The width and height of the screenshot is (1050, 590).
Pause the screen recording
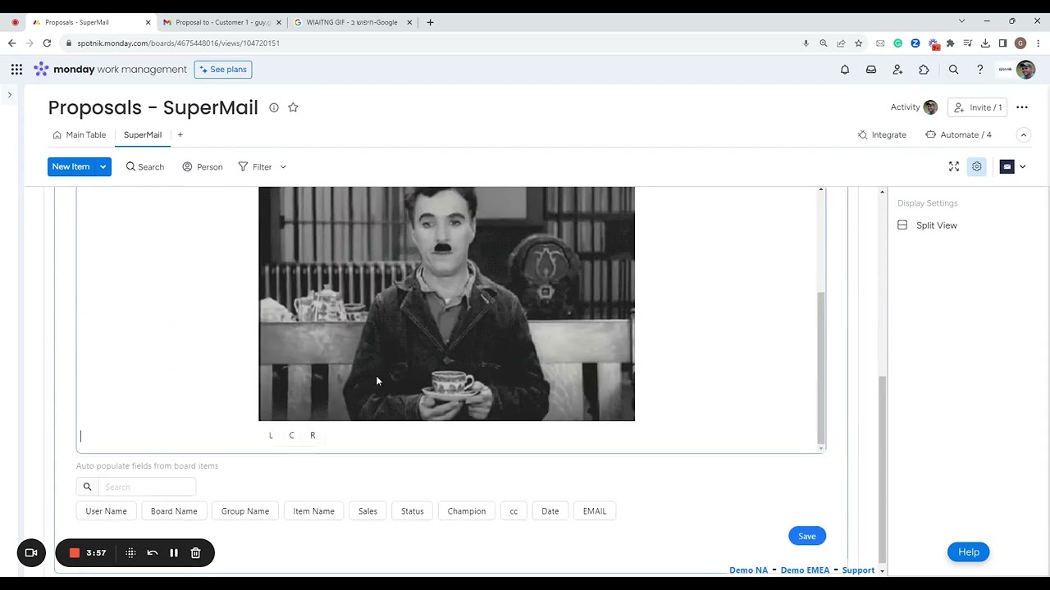point(174,553)
